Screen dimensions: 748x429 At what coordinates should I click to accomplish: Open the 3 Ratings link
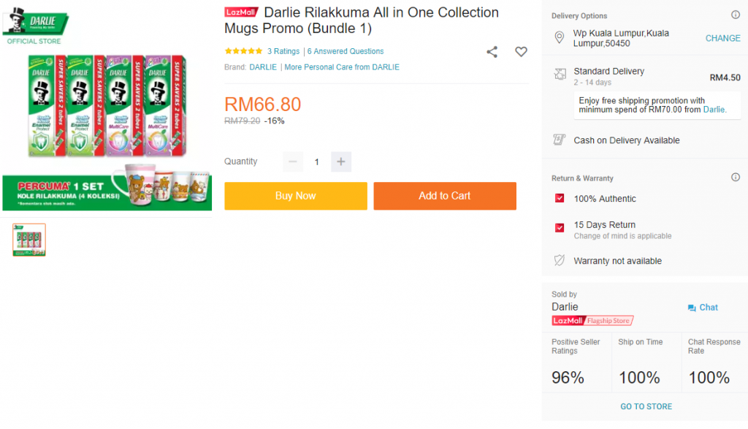coord(283,51)
